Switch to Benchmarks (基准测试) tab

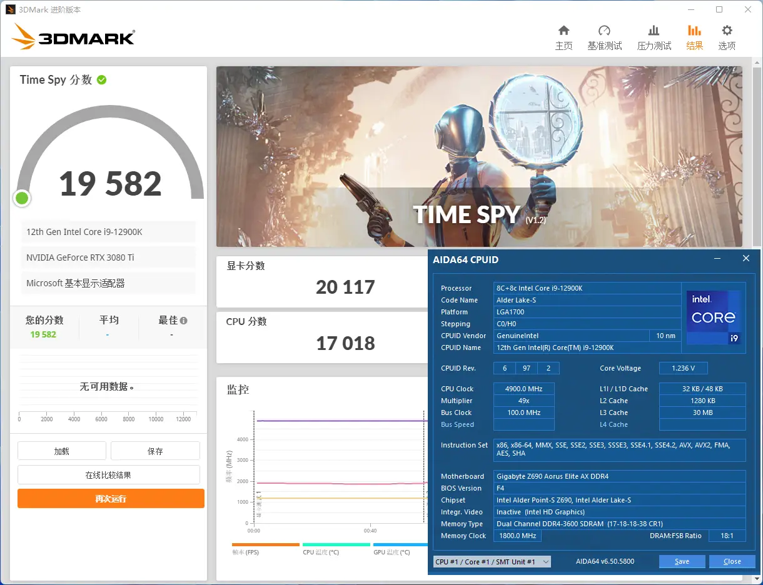[x=604, y=38]
